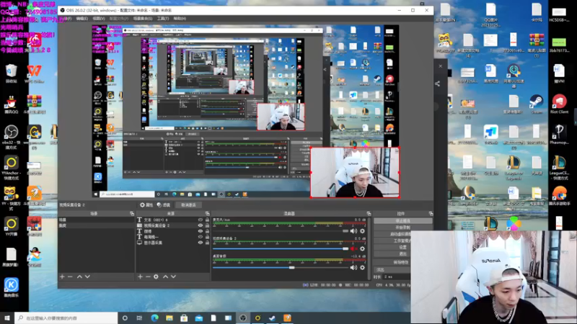
Task: Open WPS Office desktop icon
Action: [34, 73]
